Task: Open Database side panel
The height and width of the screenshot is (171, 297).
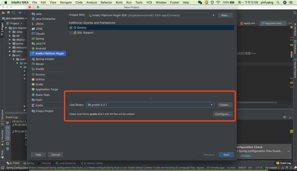Action: click(x=295, y=47)
